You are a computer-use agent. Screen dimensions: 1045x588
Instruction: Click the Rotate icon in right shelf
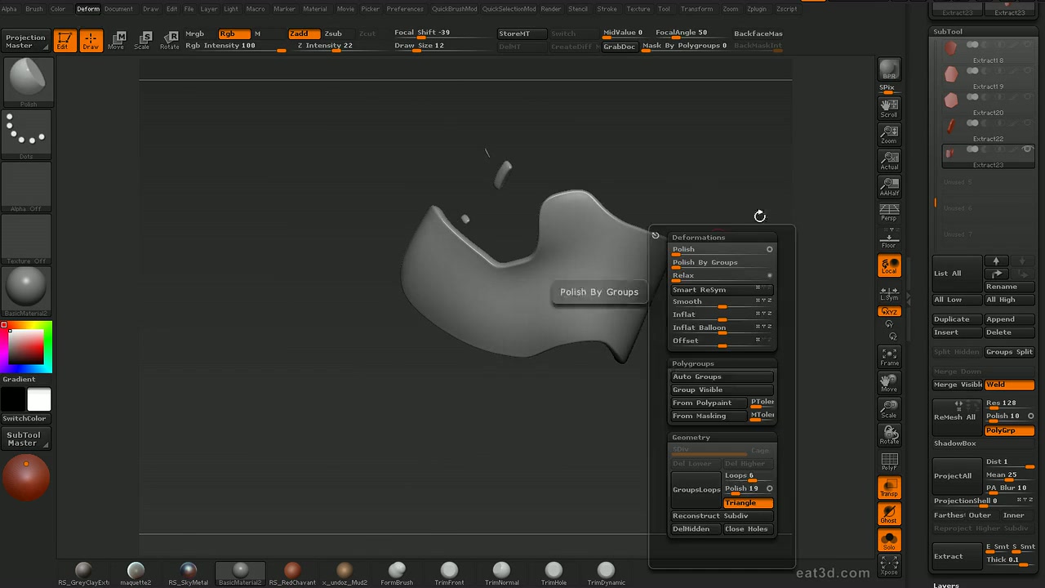[889, 435]
